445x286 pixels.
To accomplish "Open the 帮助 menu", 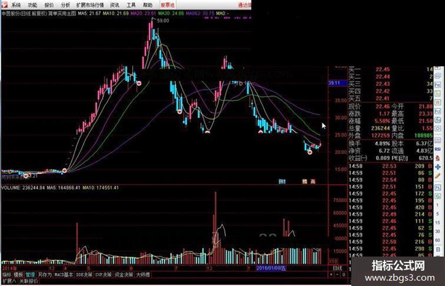I will (x=147, y=5).
